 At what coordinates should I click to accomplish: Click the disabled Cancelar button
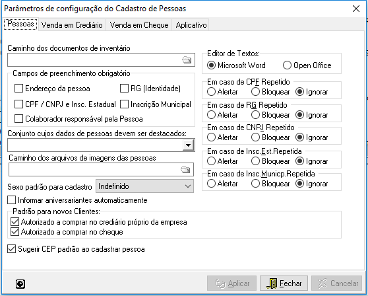coord(336,283)
